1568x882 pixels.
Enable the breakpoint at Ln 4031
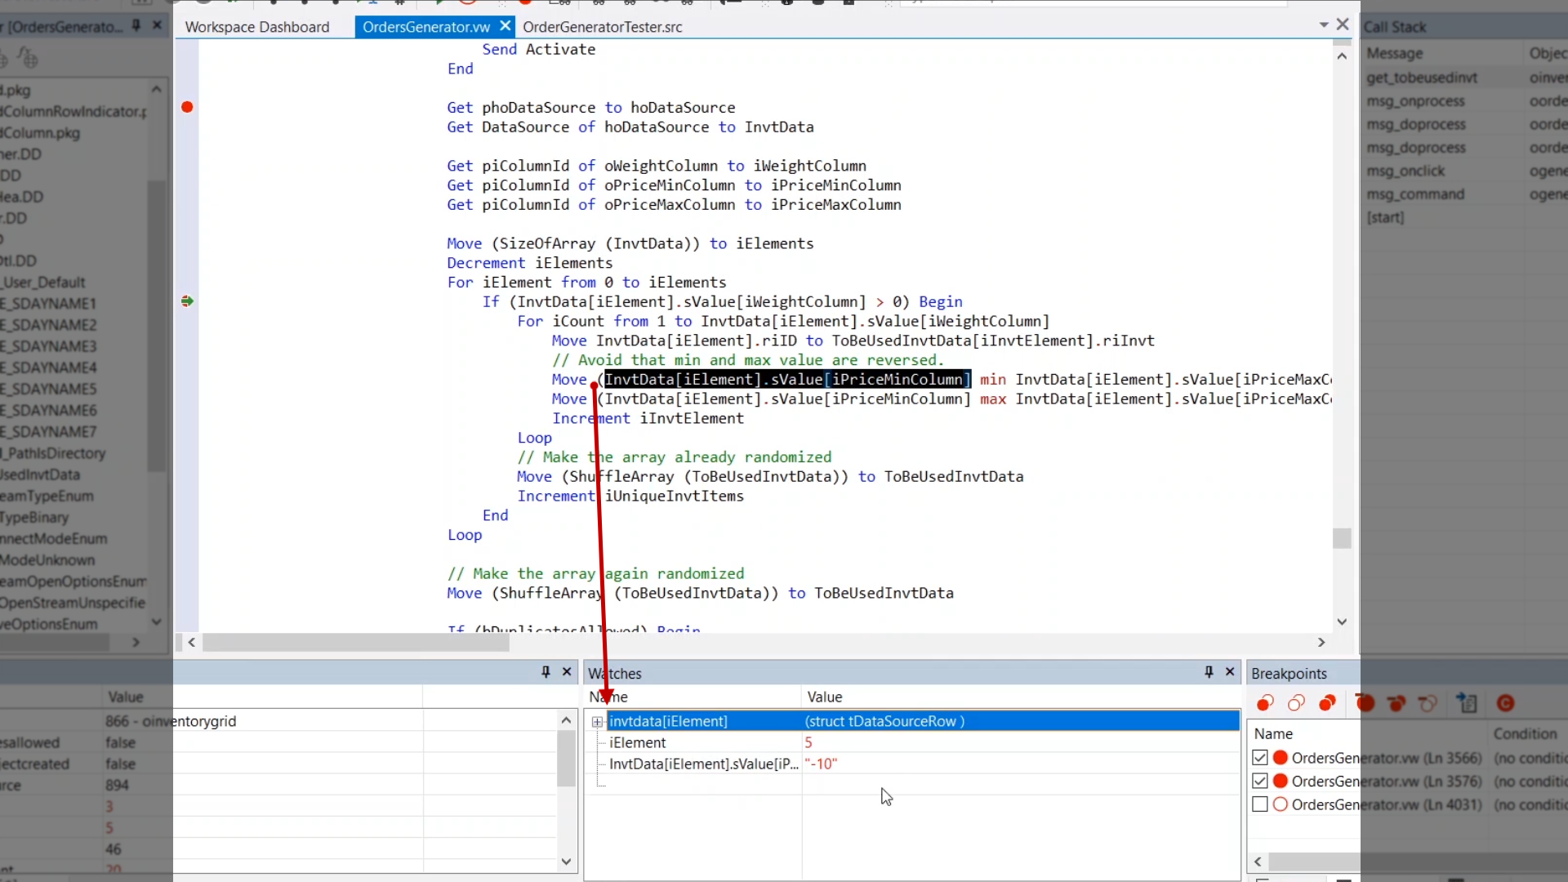click(x=1260, y=804)
